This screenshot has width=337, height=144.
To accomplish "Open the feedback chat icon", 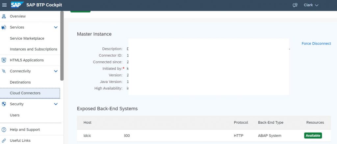I will tap(295, 5).
